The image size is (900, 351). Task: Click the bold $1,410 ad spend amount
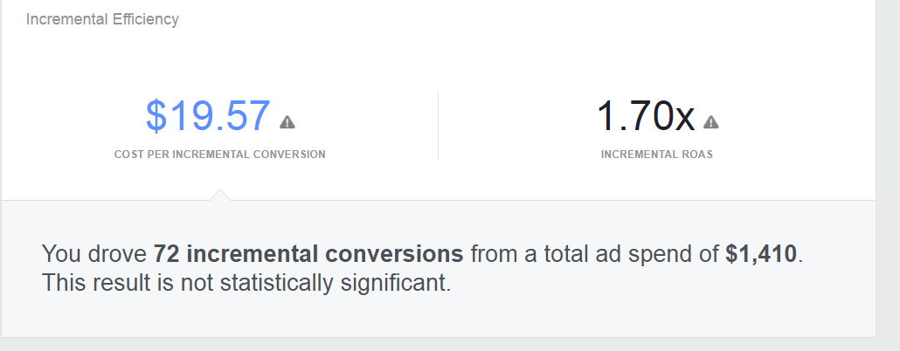[761, 255]
